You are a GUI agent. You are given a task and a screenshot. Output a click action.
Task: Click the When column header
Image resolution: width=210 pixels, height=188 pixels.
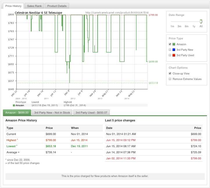point(75,128)
